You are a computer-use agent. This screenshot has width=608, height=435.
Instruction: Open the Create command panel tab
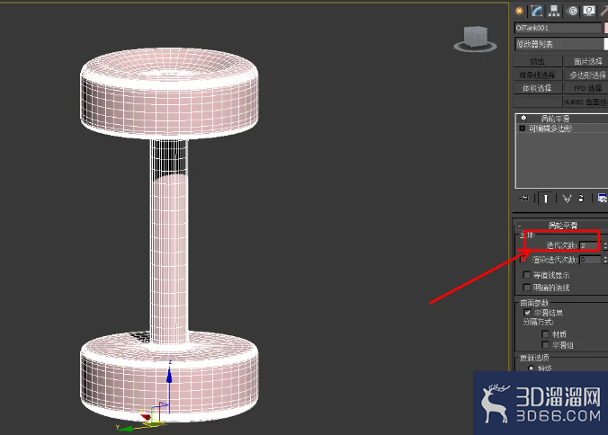pos(519,11)
